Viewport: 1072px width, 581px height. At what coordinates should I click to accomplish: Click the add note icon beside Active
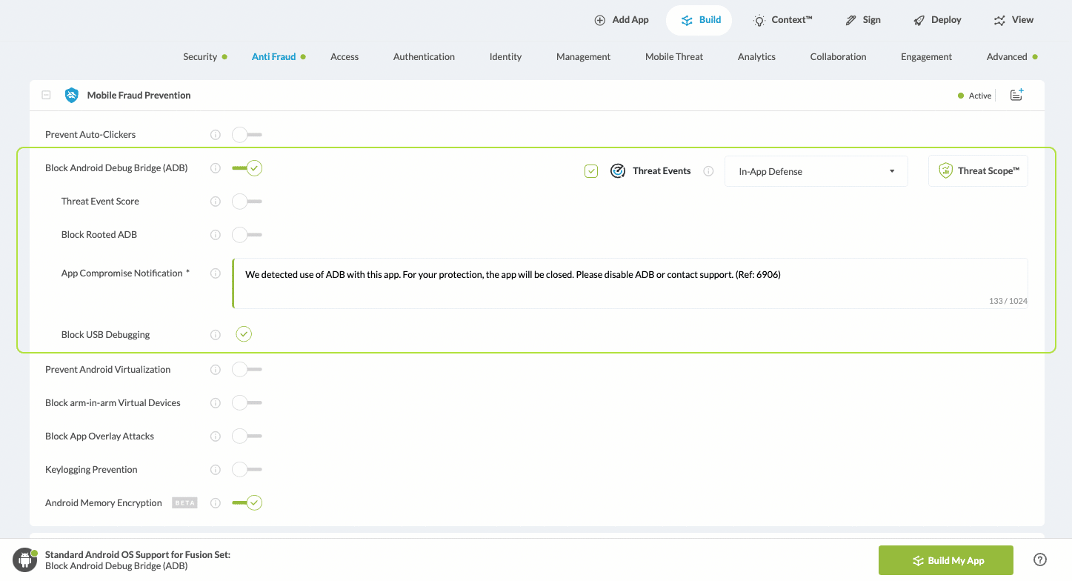click(1016, 95)
